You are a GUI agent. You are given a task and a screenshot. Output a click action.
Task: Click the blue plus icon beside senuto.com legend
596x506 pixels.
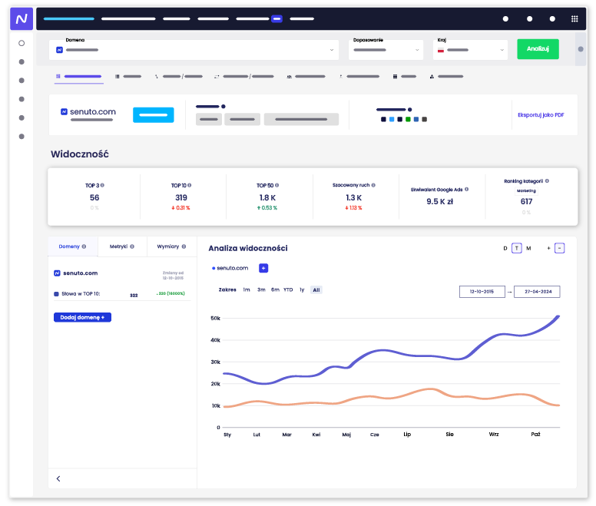tap(263, 268)
